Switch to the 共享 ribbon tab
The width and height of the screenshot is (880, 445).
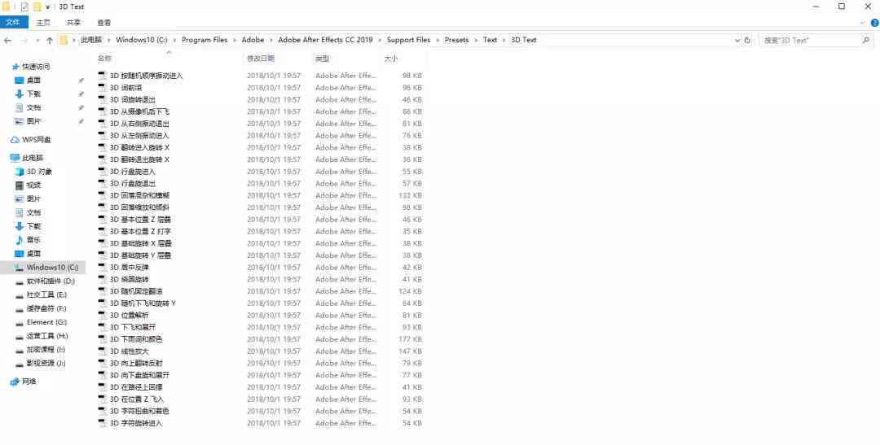point(73,23)
